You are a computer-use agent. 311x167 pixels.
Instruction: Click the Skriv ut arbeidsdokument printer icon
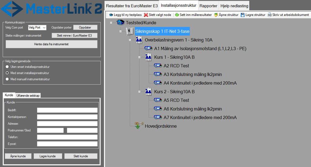coord(270,15)
